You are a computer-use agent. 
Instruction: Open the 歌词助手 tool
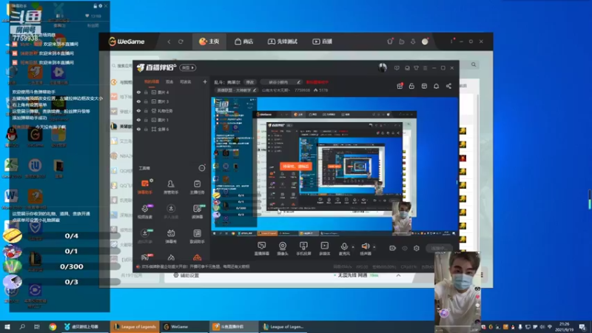point(197,236)
